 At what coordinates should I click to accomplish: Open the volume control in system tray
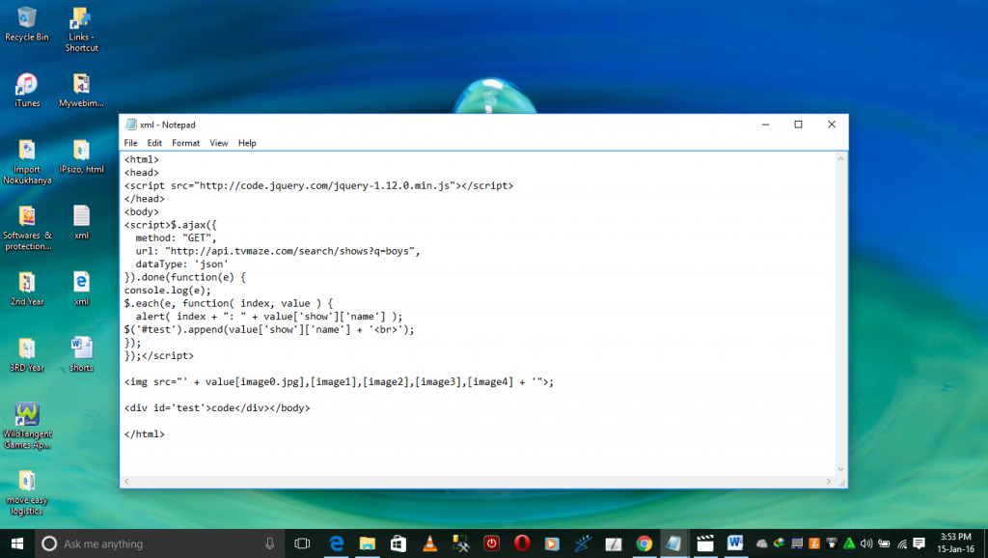pos(866,544)
